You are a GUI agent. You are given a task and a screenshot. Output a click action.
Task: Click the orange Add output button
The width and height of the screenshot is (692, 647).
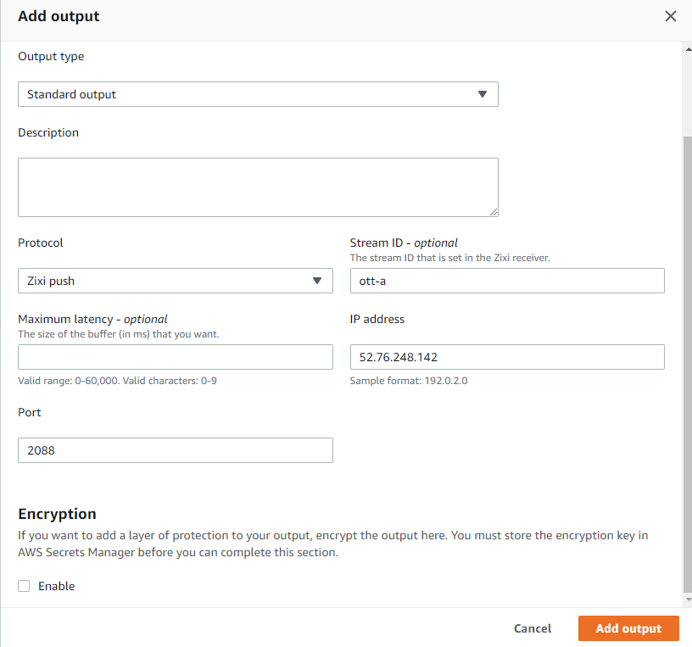point(628,628)
